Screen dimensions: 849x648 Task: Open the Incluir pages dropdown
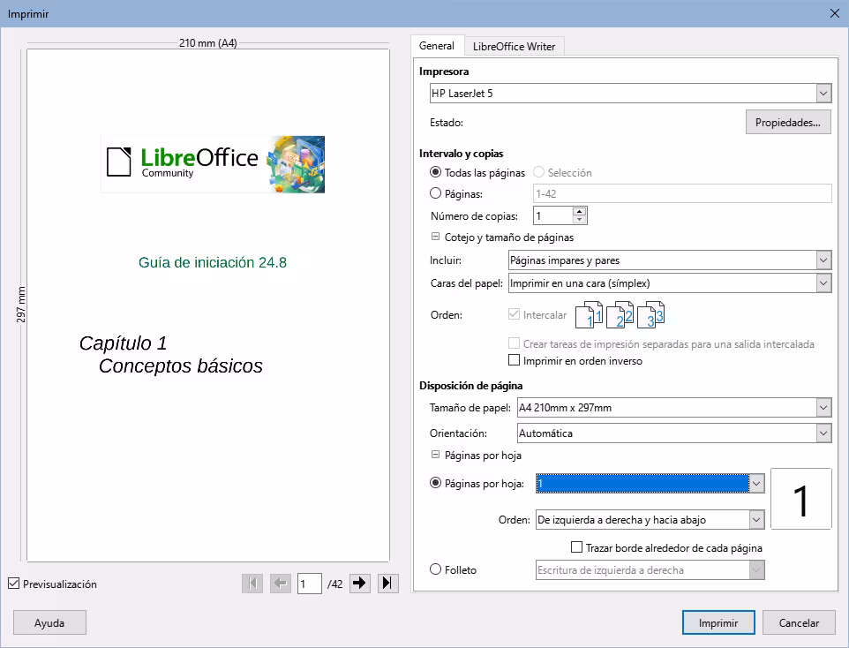click(x=823, y=260)
